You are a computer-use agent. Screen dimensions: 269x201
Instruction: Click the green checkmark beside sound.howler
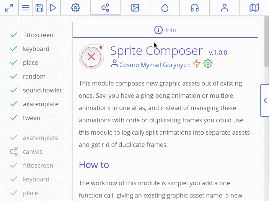[14, 90]
